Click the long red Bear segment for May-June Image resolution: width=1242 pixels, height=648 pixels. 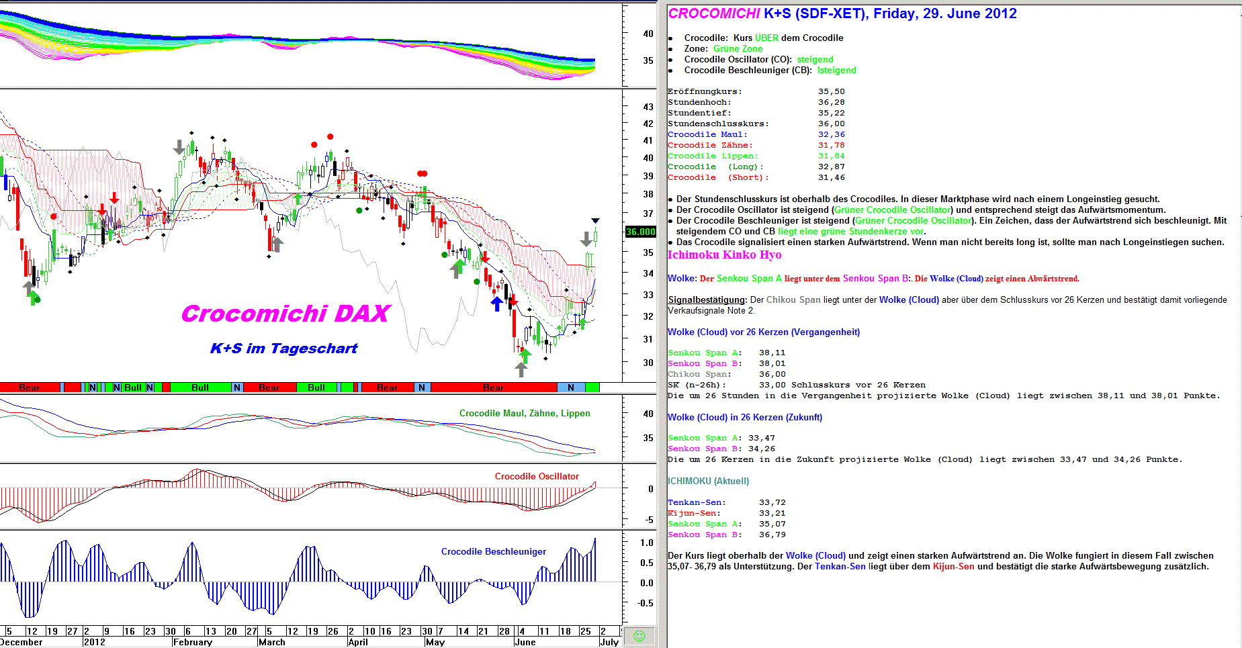point(493,387)
